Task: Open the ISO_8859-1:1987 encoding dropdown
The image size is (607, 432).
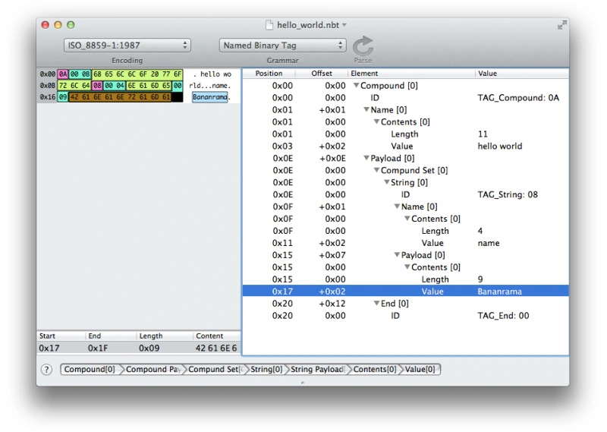Action: point(127,46)
